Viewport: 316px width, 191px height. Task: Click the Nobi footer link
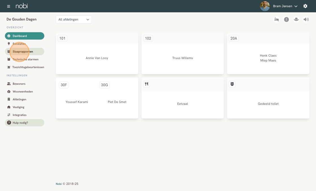(59, 184)
